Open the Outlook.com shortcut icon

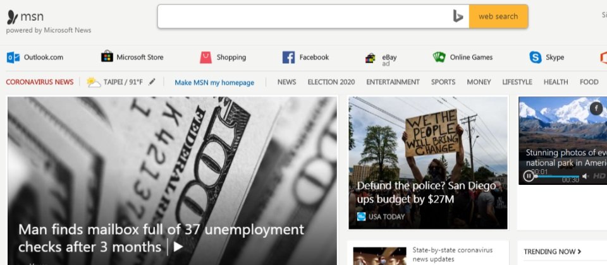[x=13, y=57]
